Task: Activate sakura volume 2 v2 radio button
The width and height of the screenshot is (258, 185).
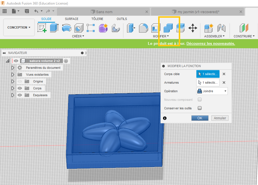Action: [66, 61]
